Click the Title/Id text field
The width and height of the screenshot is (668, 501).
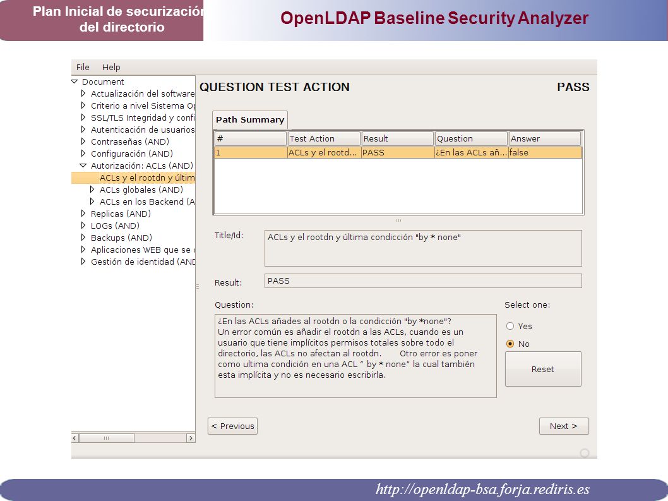(423, 248)
